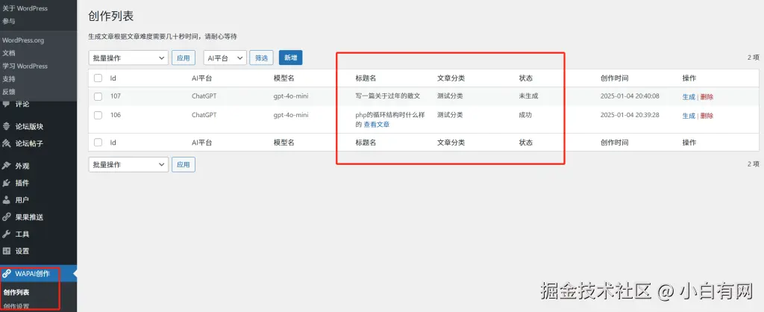
Task: Select WAPAI创作 in the sidebar
Action: click(32, 273)
